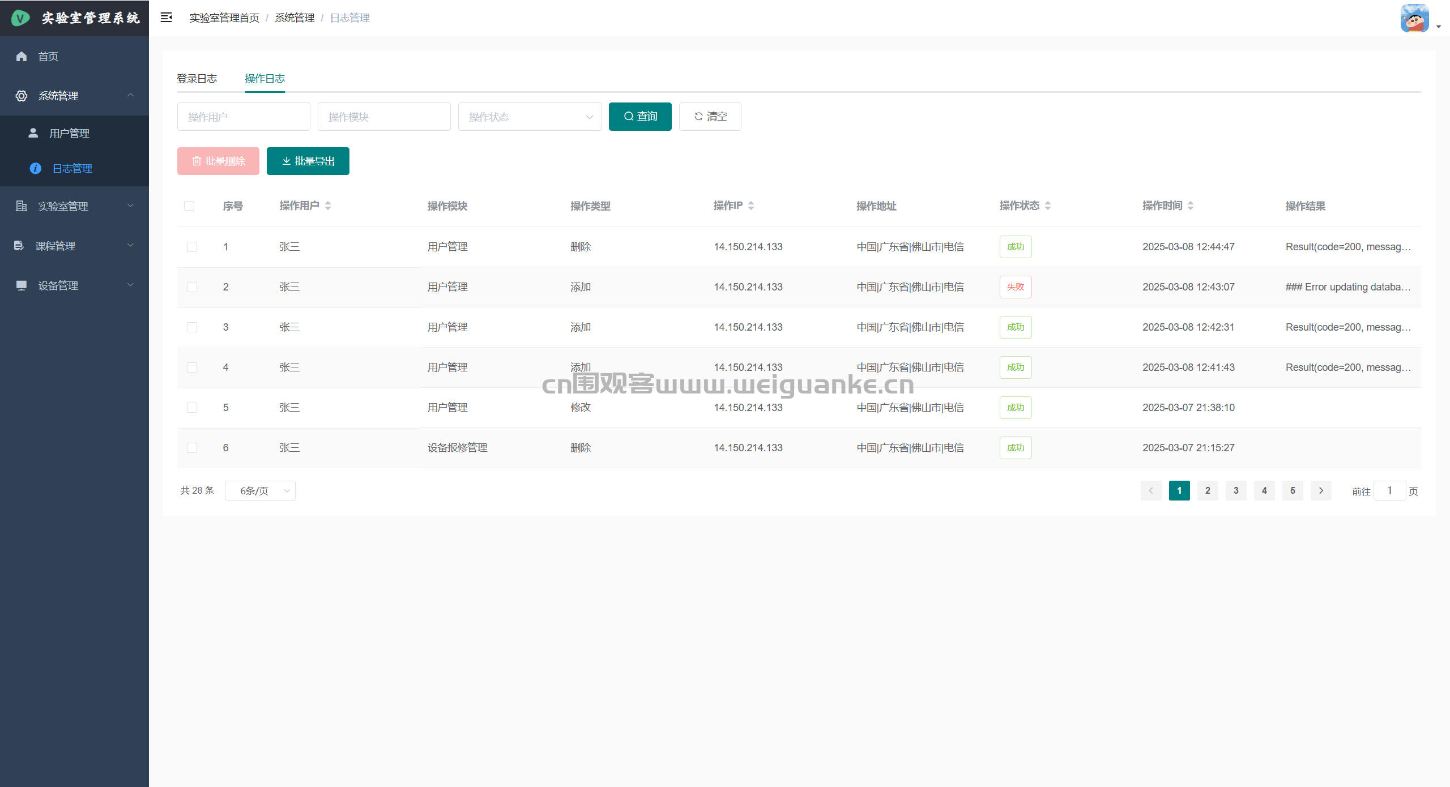
Task: Click the gear icon for 系统管理
Action: click(22, 96)
